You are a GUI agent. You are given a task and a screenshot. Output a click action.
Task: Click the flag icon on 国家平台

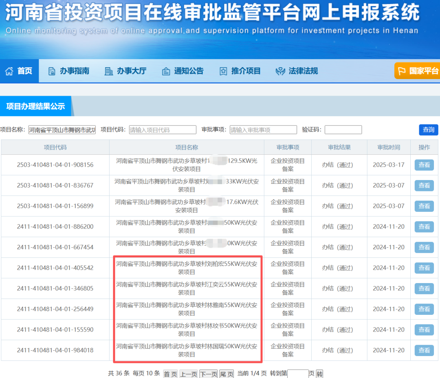[x=402, y=71]
